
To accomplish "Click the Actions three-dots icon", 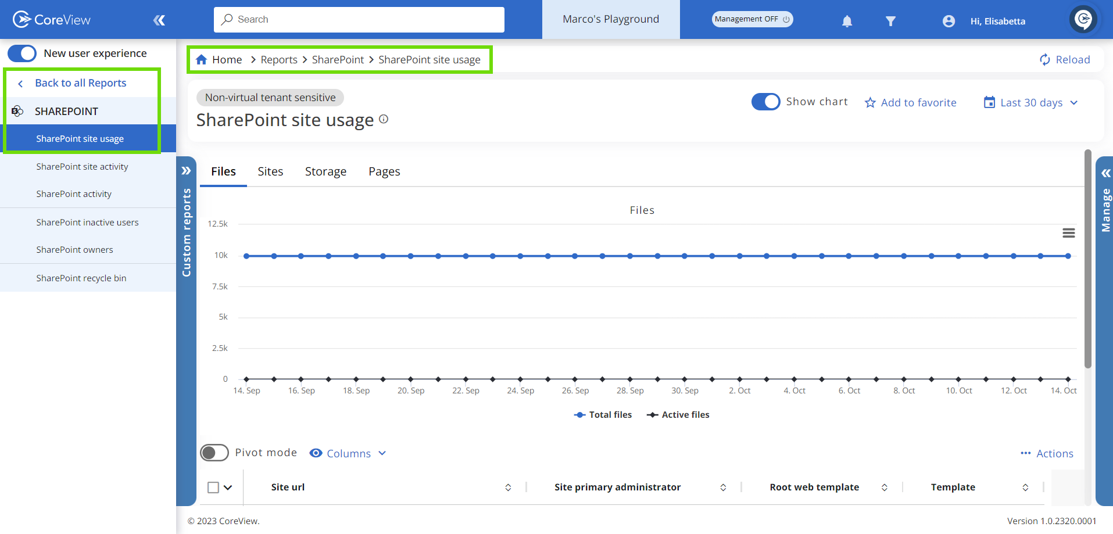I will click(x=1026, y=453).
